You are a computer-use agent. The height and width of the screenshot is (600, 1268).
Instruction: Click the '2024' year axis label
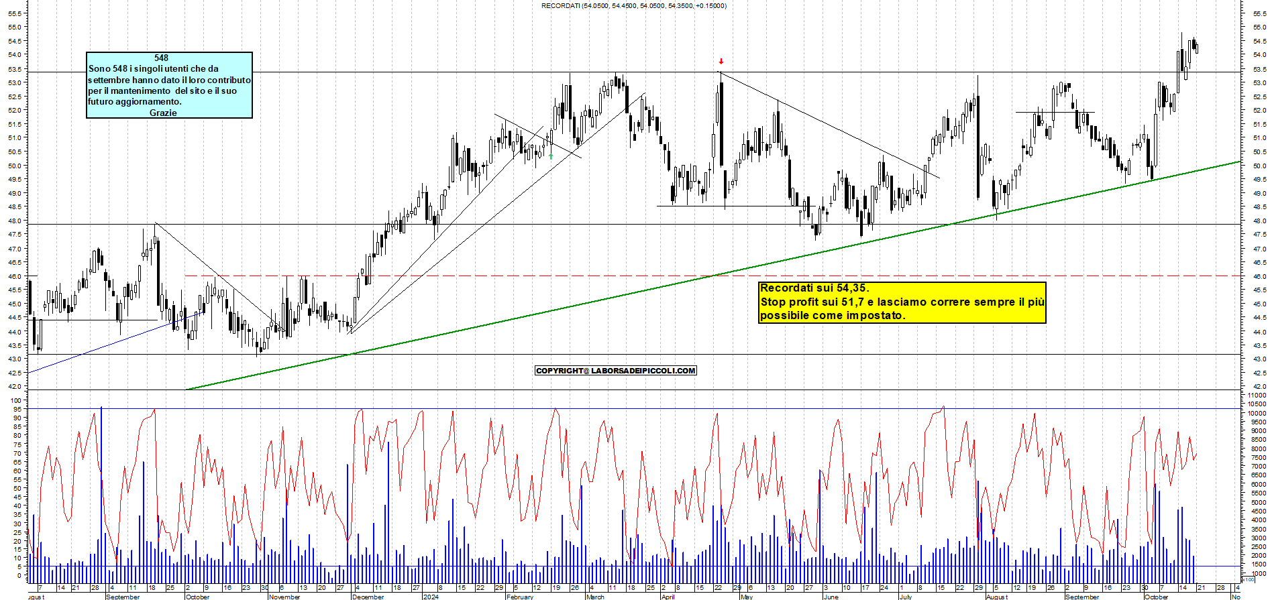point(431,597)
